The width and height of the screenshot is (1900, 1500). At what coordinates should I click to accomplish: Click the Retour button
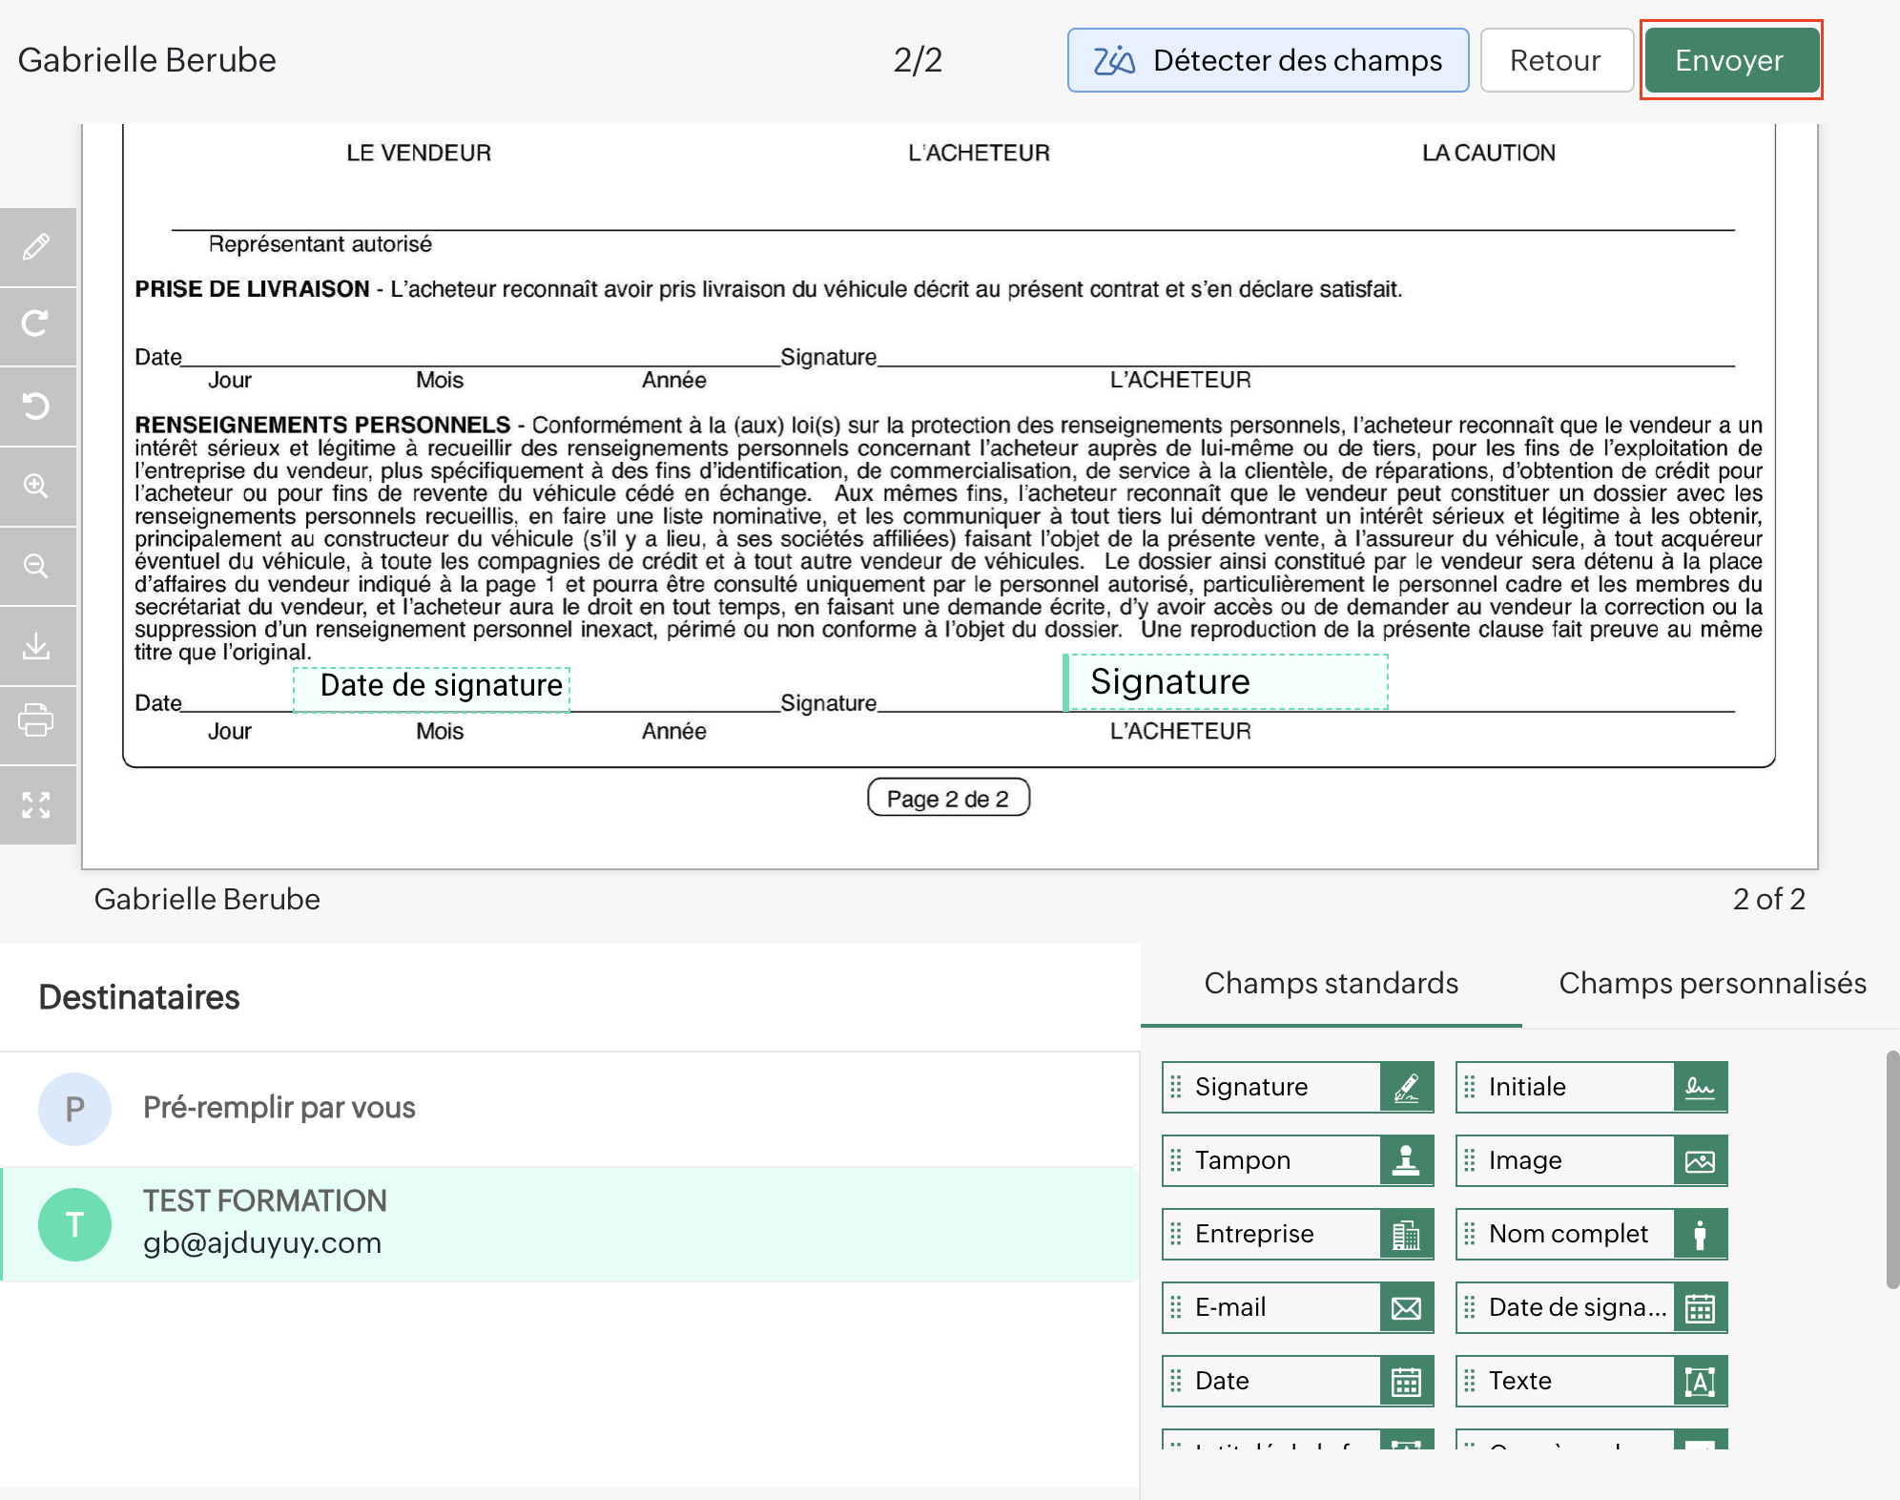coord(1555,60)
